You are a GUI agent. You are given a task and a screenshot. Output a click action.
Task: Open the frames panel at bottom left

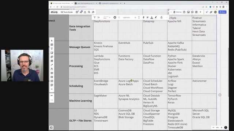[x=51, y=128]
